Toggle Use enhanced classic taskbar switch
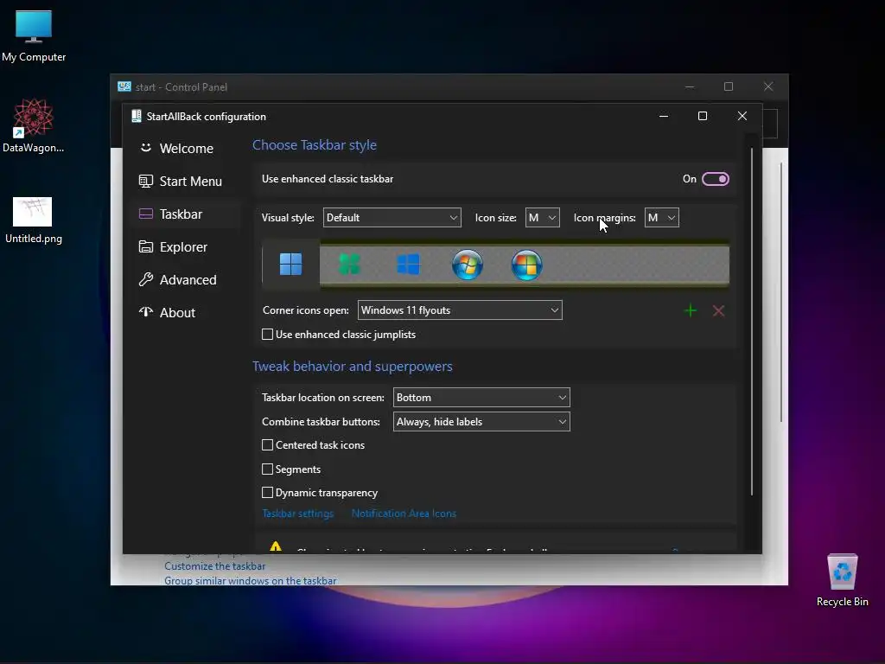The image size is (885, 664). tap(715, 179)
